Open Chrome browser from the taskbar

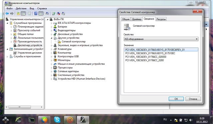point(44,120)
